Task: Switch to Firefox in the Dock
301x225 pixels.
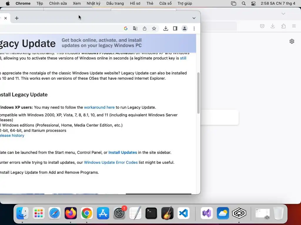Action: [71, 213]
